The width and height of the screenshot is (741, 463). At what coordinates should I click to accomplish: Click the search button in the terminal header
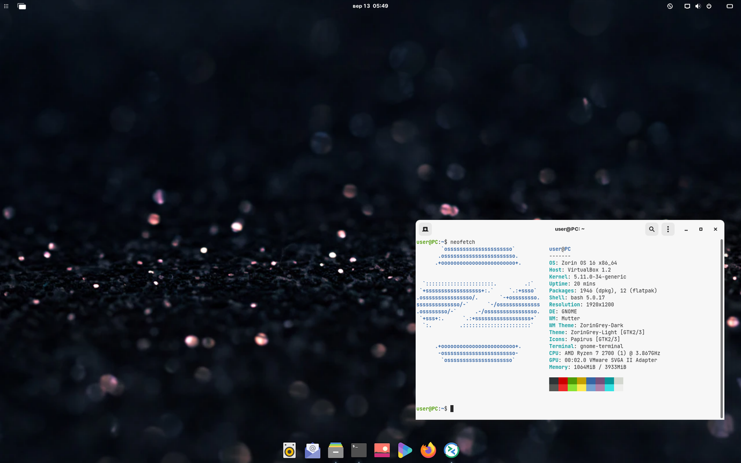click(x=651, y=229)
